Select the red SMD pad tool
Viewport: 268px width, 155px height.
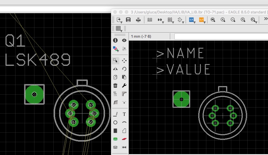click(124, 139)
